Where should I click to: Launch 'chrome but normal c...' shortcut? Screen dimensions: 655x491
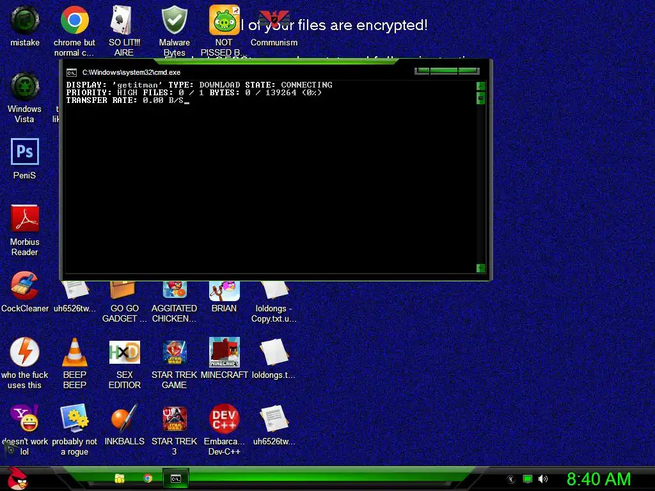pos(74,20)
